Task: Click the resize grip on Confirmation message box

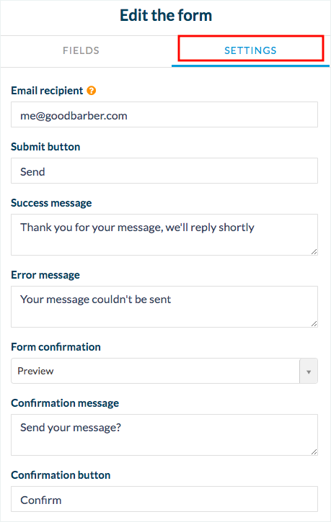Action: click(314, 451)
